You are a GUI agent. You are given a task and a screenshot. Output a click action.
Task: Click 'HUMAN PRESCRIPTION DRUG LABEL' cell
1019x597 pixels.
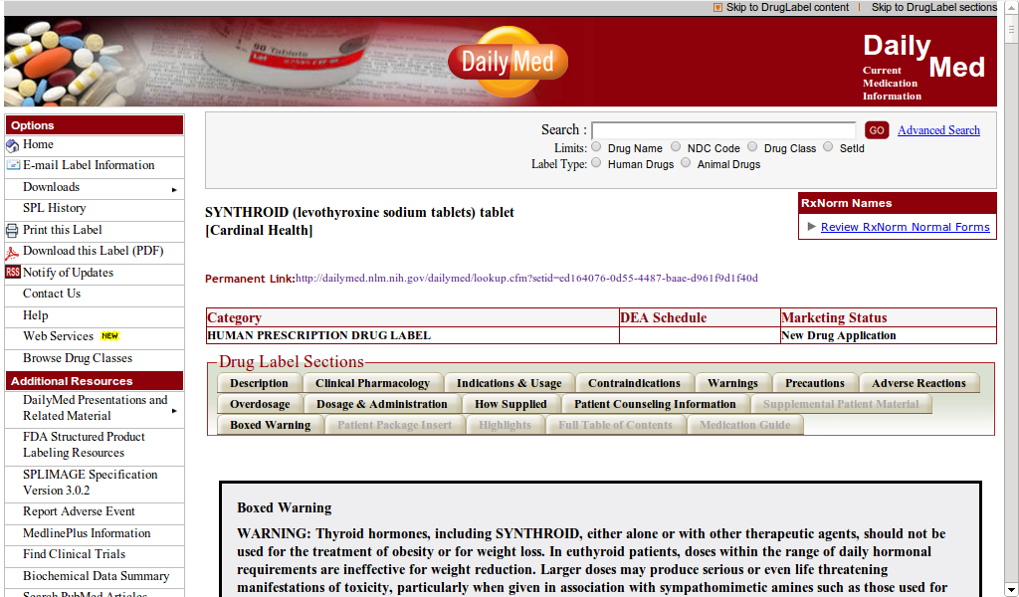pyautogui.click(x=413, y=336)
